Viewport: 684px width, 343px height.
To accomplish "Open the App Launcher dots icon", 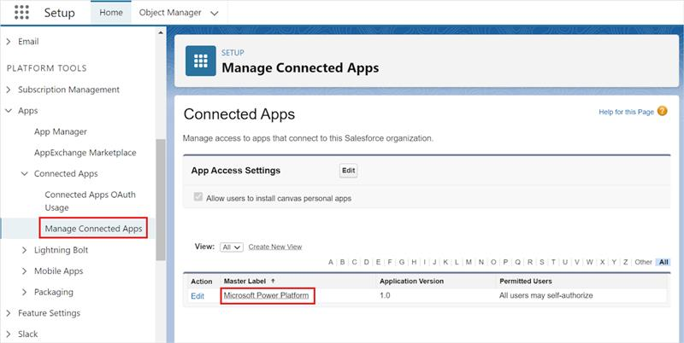I will tap(21, 12).
